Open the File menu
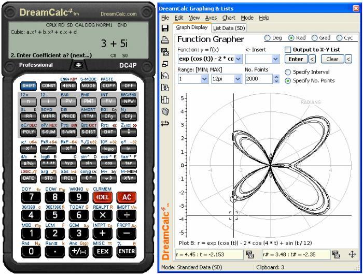The height and width of the screenshot is (274, 363). 165,18
